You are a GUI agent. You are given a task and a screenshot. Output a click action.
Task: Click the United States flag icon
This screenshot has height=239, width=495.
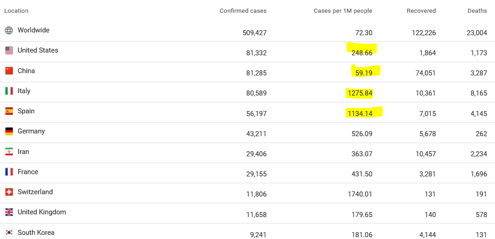click(x=9, y=51)
